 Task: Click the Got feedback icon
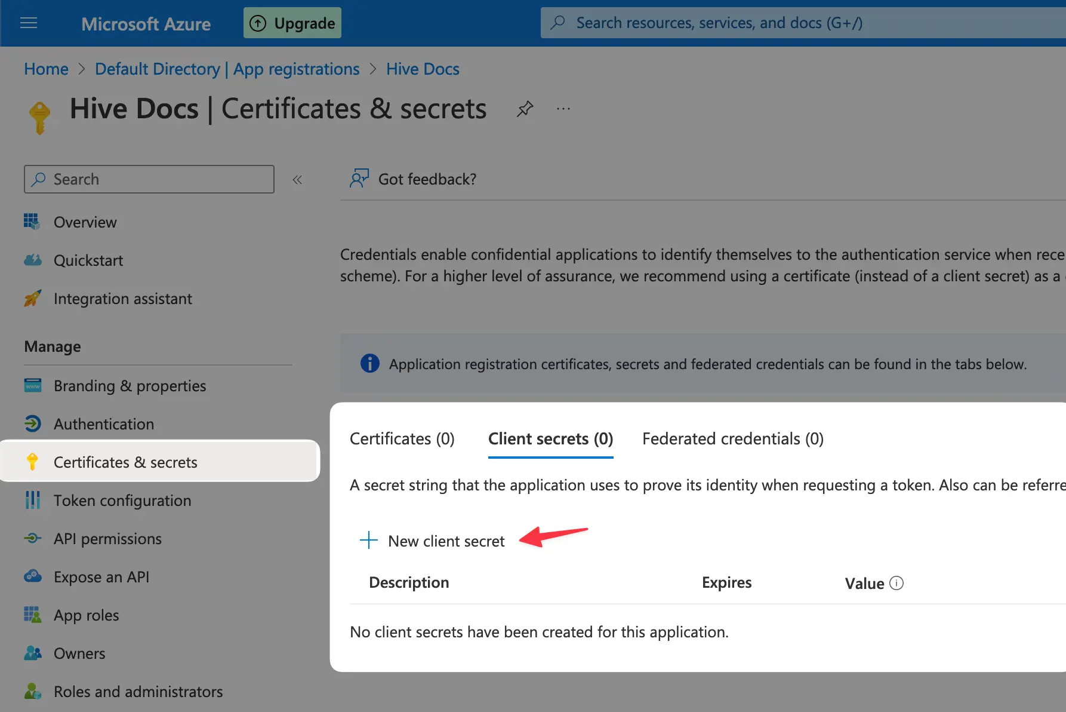point(359,179)
